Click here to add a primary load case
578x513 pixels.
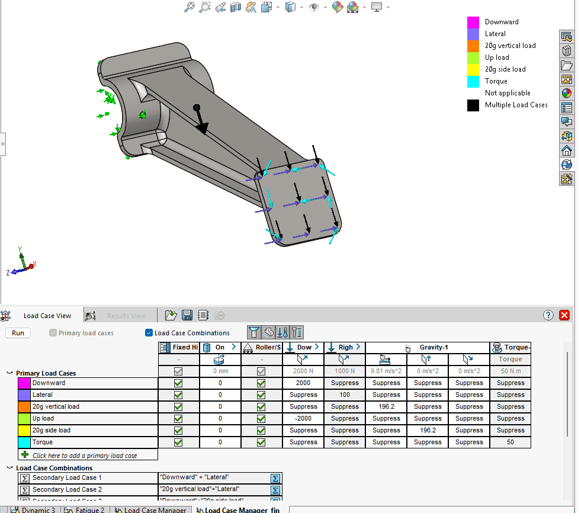85,456
